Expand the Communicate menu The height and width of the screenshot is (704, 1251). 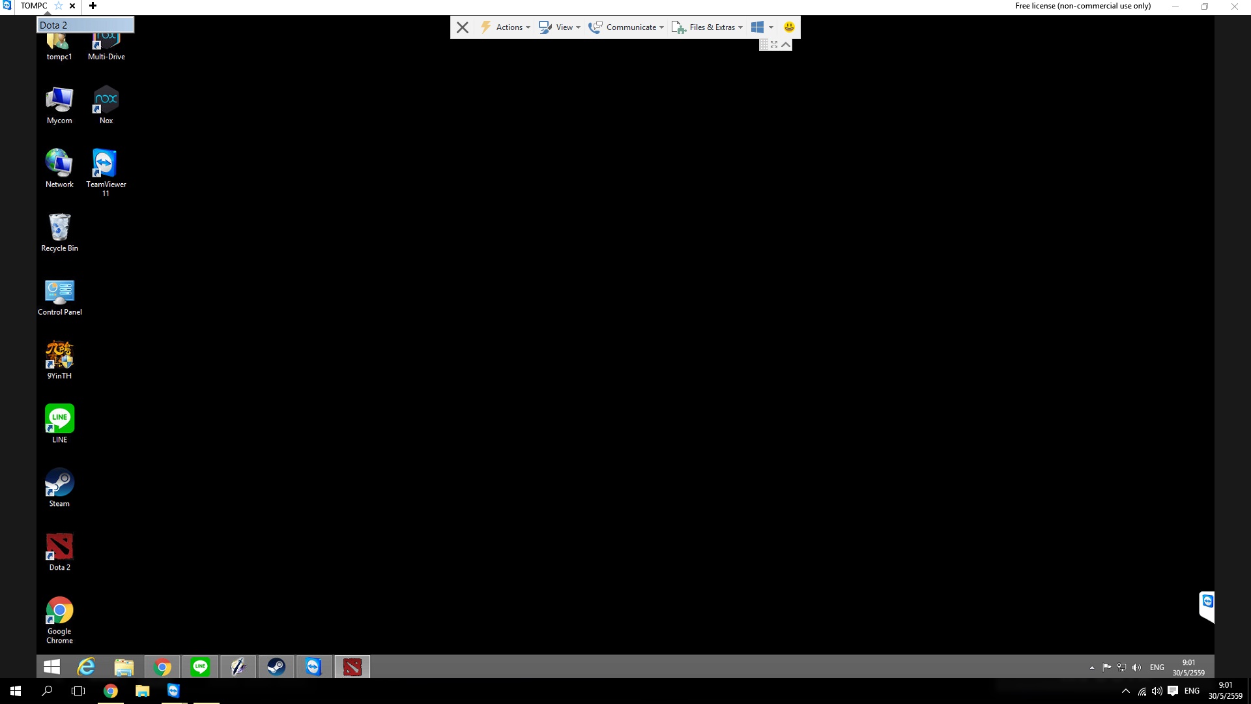(626, 27)
